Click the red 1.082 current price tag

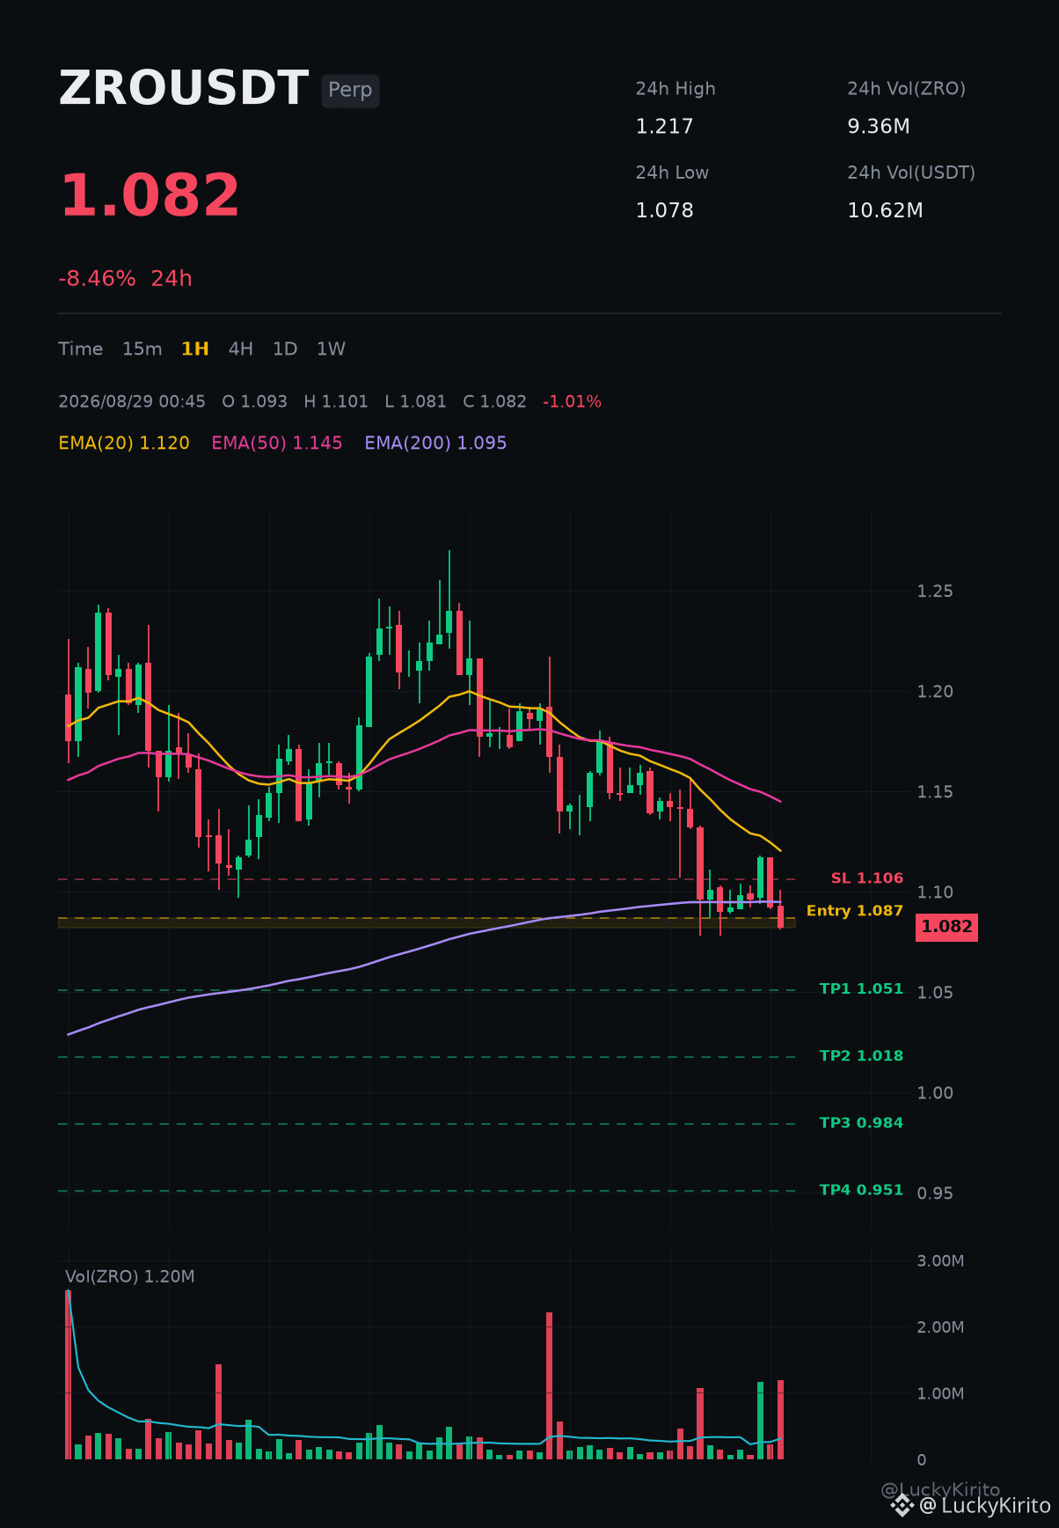click(946, 927)
